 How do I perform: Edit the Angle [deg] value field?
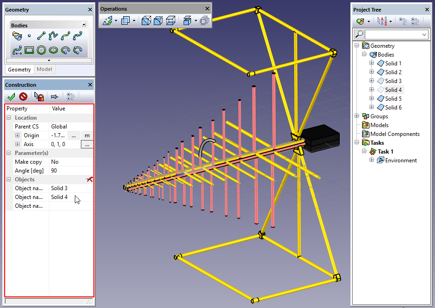coord(71,171)
